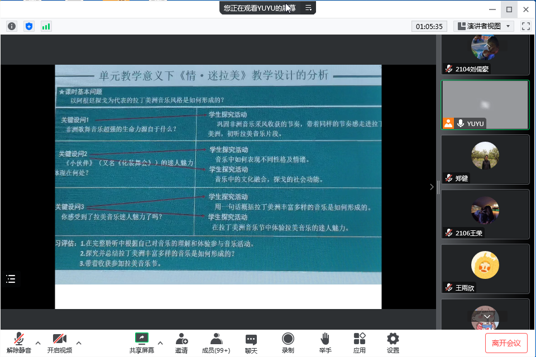Raise hand with 举手 button
The height and width of the screenshot is (357, 536).
[x=325, y=343]
